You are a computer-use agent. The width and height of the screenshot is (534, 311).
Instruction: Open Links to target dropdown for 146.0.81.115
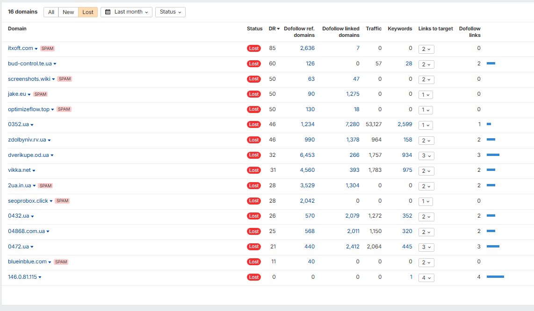pyautogui.click(x=426, y=278)
